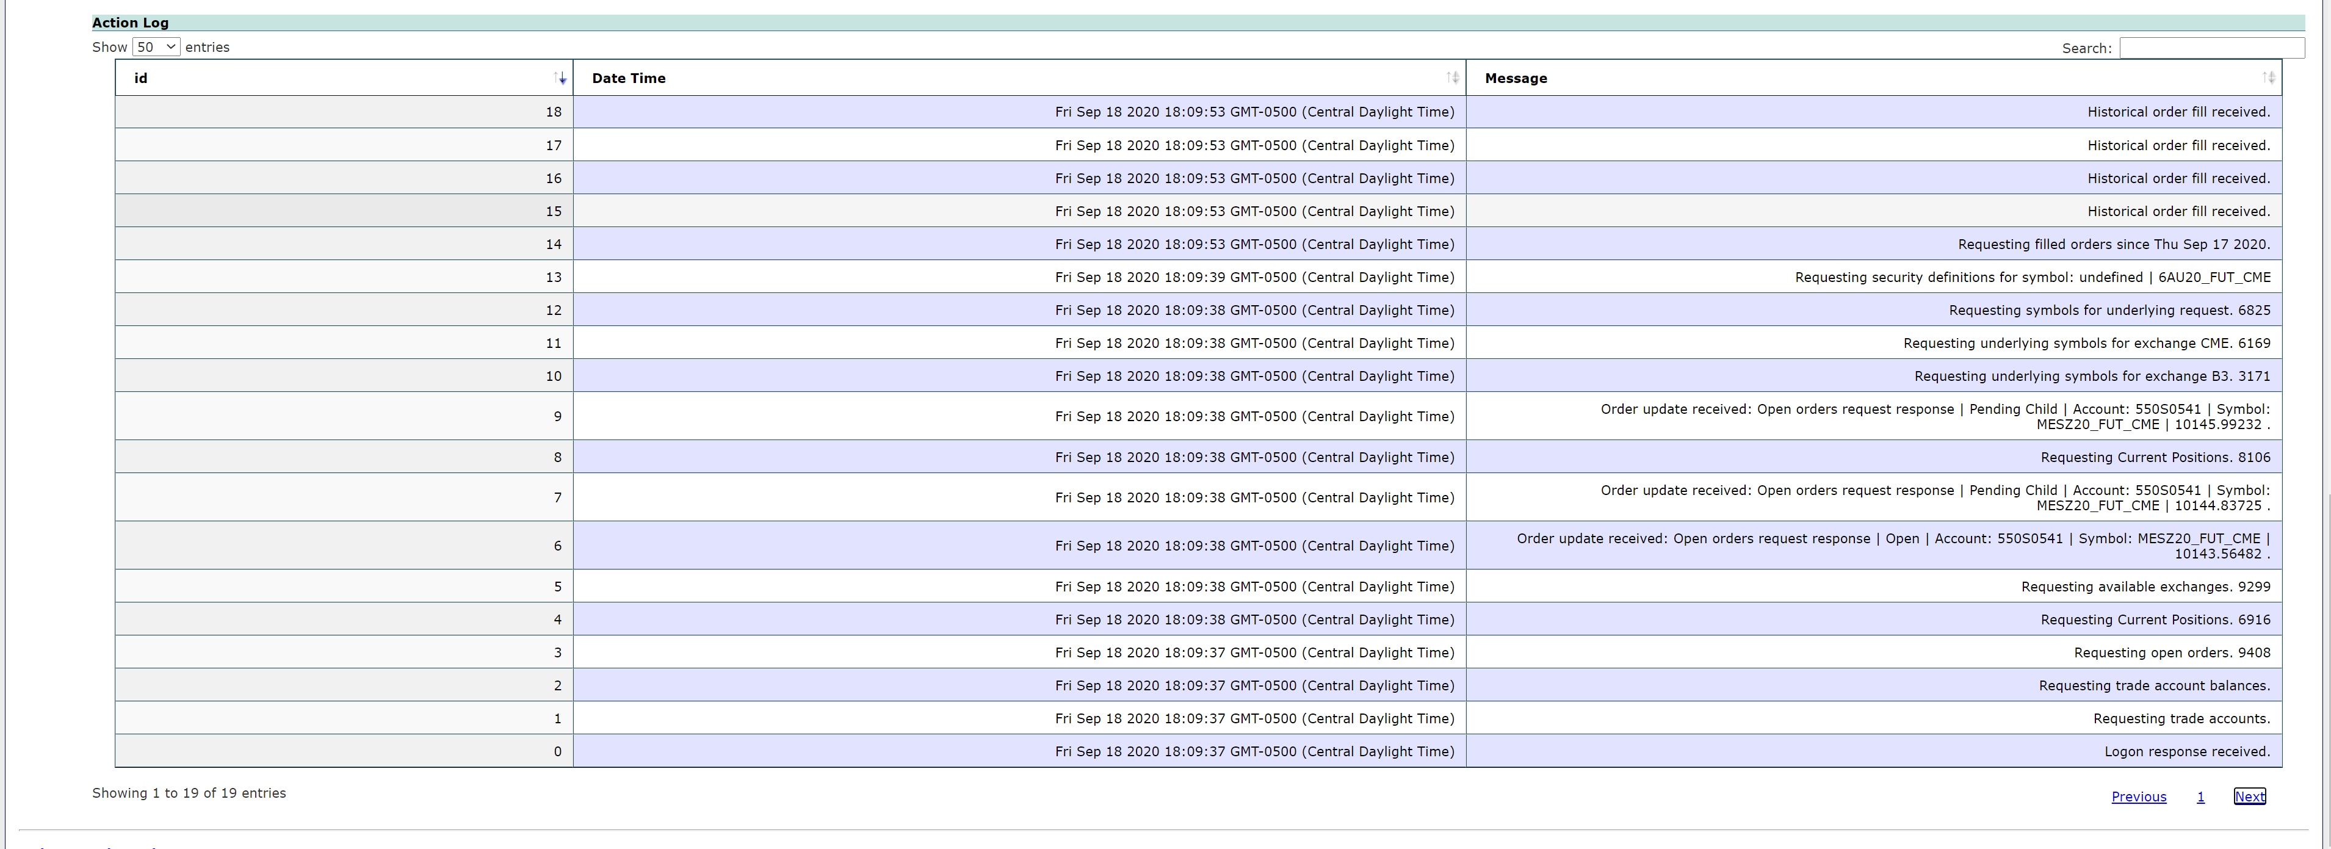This screenshot has height=849, width=2331.
Task: Click the Message column sort icon
Action: 2268,79
